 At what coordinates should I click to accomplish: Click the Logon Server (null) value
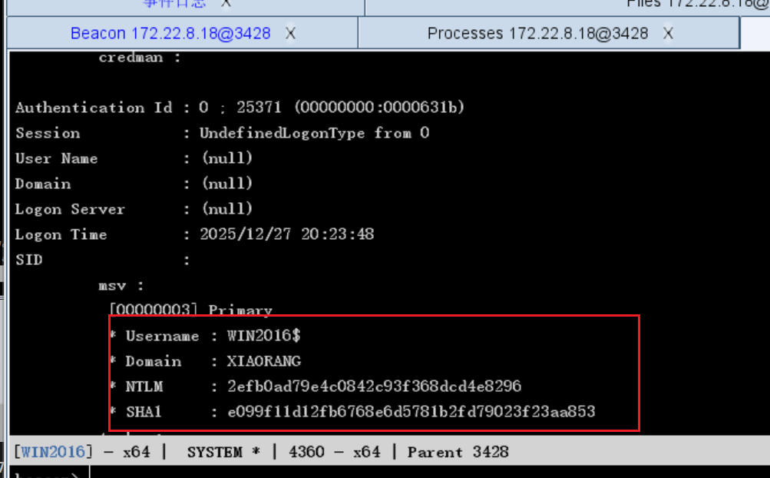[x=227, y=209]
